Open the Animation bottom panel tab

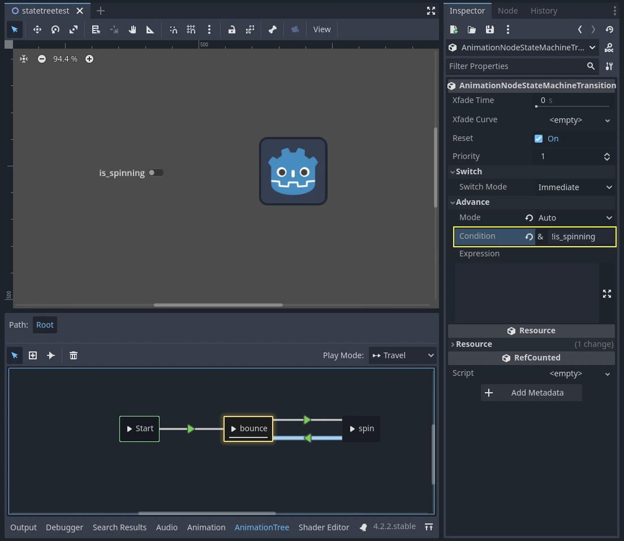206,527
